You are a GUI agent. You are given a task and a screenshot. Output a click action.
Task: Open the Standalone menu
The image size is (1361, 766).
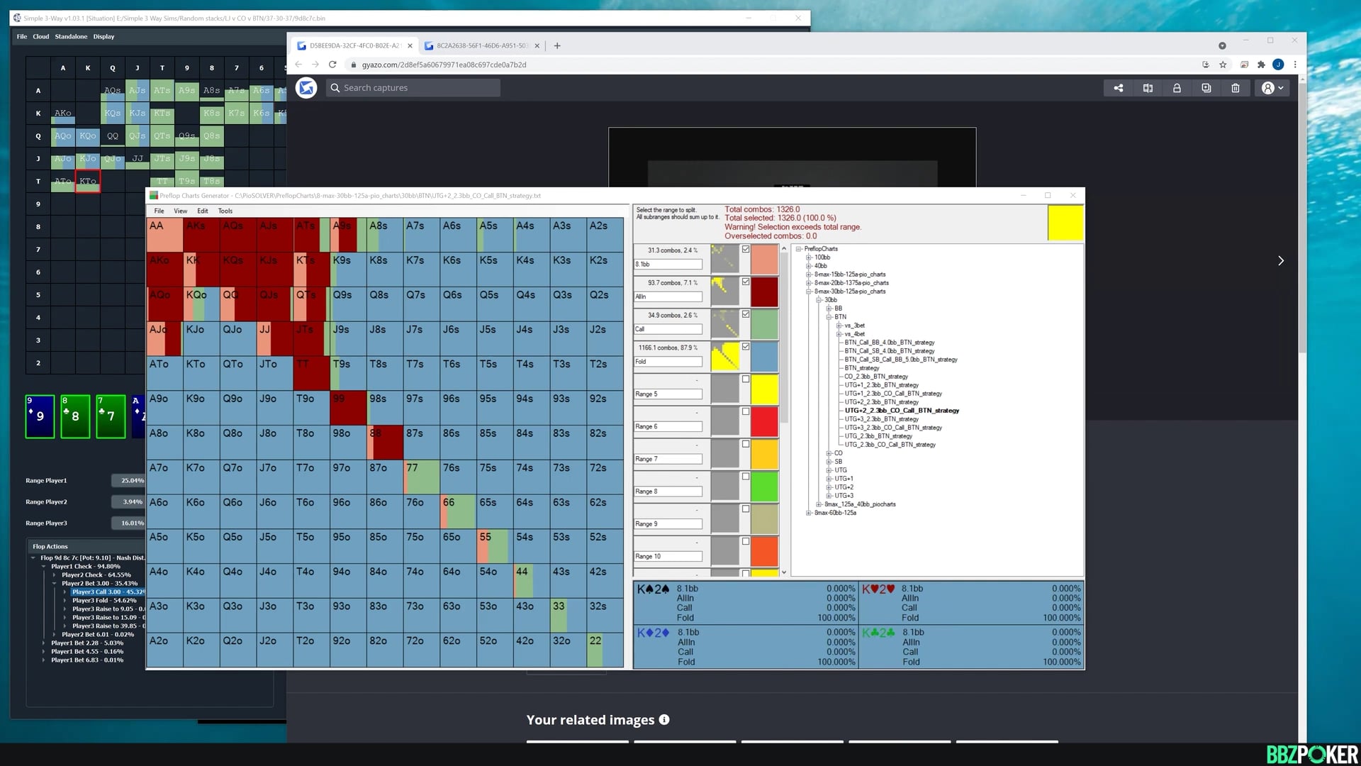pyautogui.click(x=71, y=36)
